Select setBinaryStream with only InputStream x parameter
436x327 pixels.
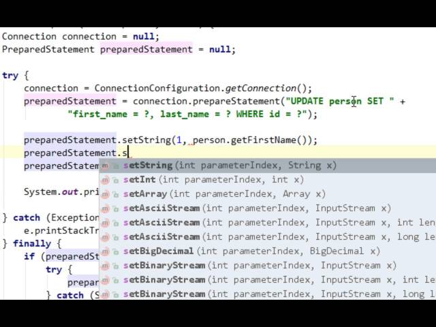[x=268, y=266]
